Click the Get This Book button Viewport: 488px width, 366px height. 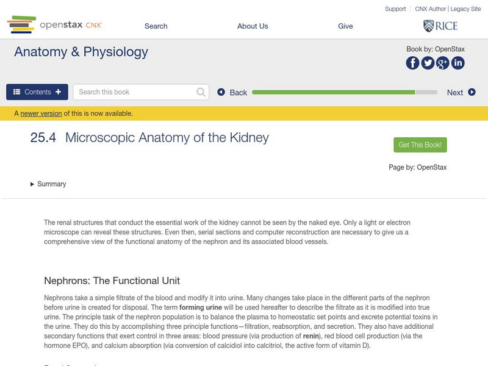[420, 143]
